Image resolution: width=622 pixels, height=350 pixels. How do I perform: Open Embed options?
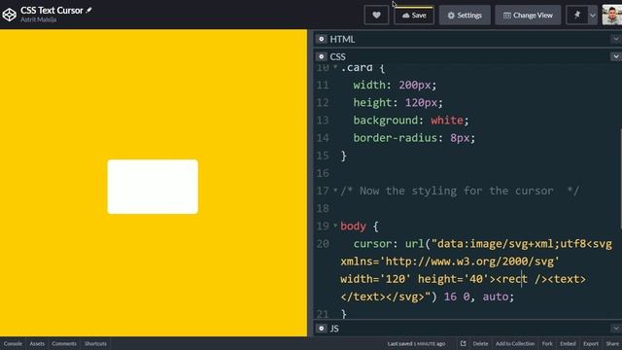568,343
